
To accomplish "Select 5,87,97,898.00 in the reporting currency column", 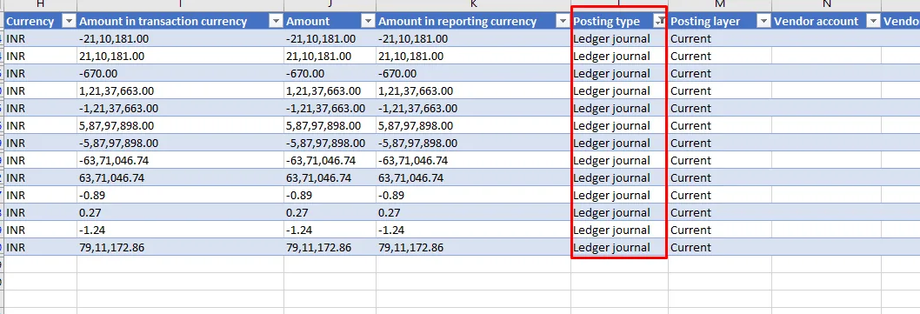I will pos(474,125).
